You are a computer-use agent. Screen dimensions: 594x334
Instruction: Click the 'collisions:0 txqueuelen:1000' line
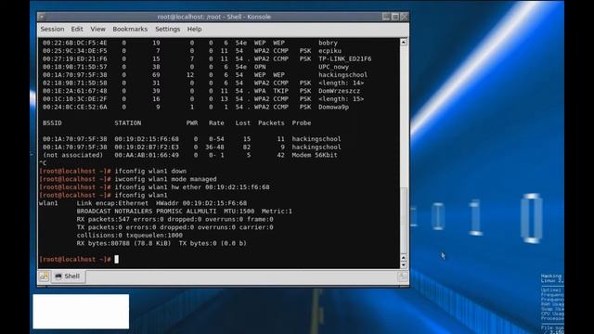click(130, 235)
